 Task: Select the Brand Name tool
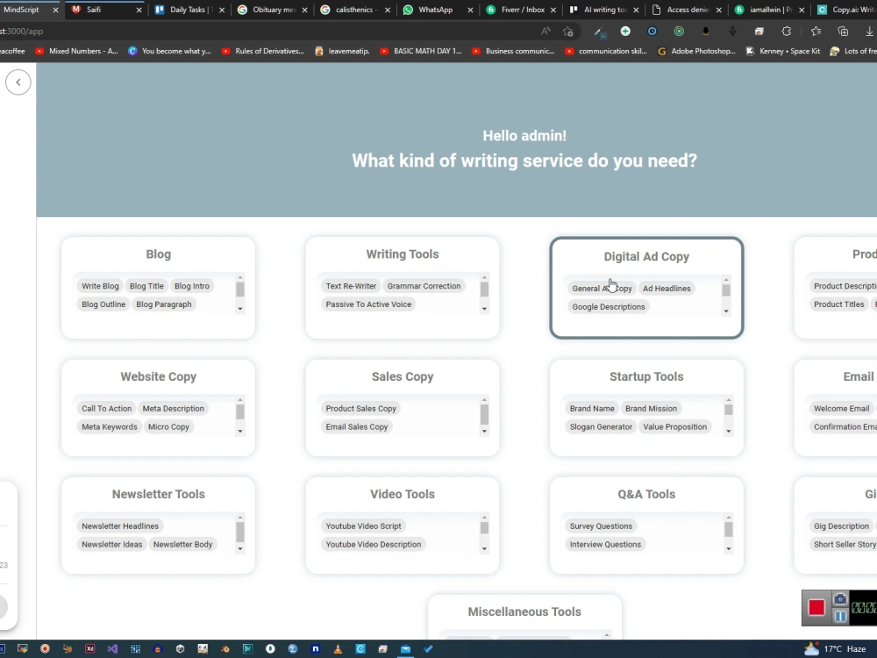pyautogui.click(x=592, y=409)
